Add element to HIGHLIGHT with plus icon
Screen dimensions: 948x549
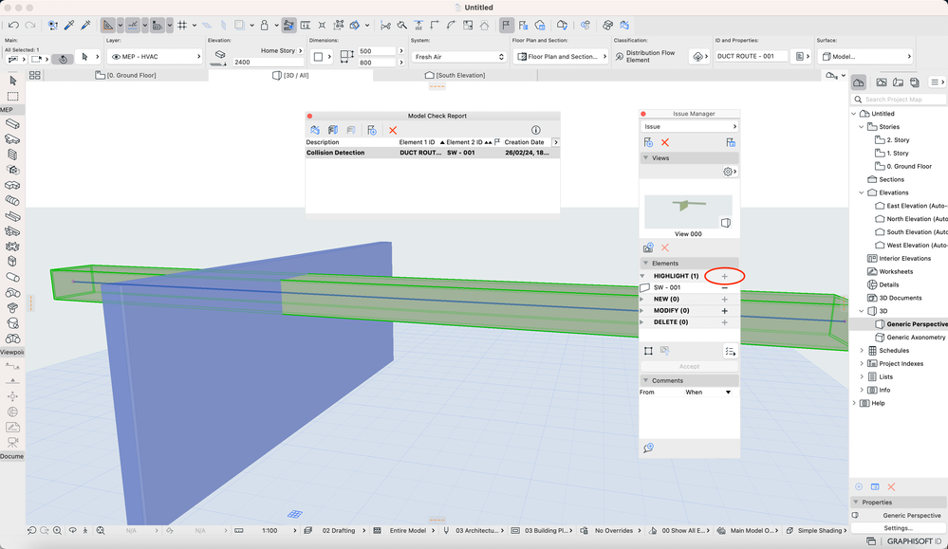coord(725,276)
